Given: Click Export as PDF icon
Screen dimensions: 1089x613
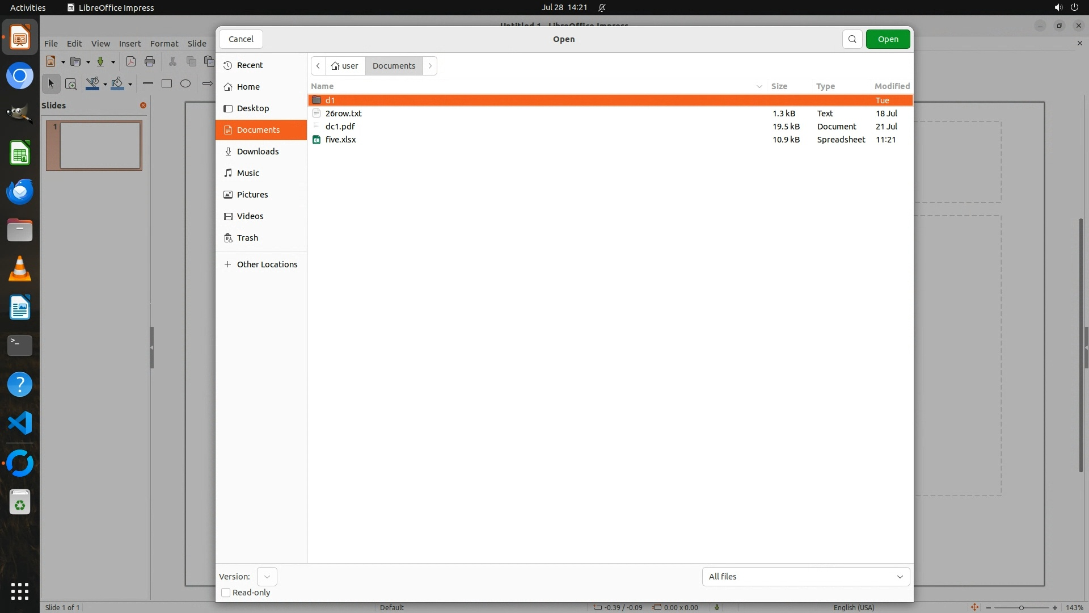Looking at the screenshot, I should [131, 61].
